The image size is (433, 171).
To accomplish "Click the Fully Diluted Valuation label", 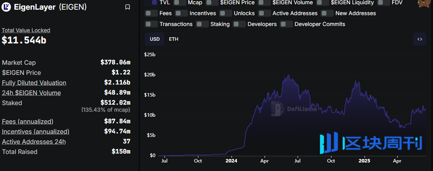I will (34, 83).
